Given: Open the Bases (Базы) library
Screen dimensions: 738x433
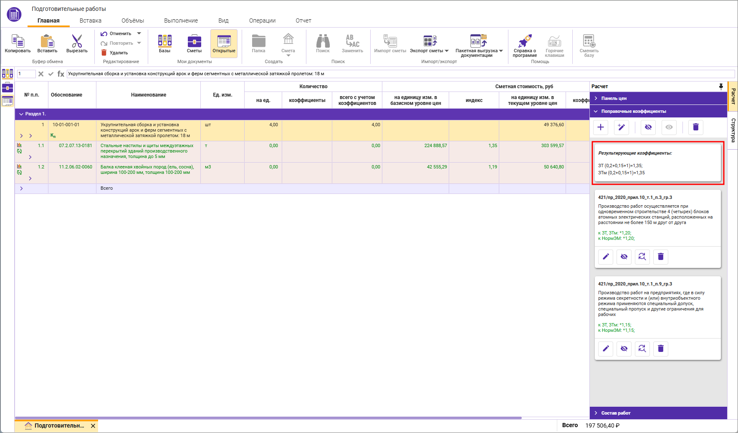Looking at the screenshot, I should click(164, 41).
